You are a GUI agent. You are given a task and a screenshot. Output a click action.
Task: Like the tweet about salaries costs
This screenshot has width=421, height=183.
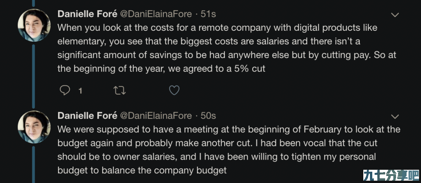(x=174, y=91)
